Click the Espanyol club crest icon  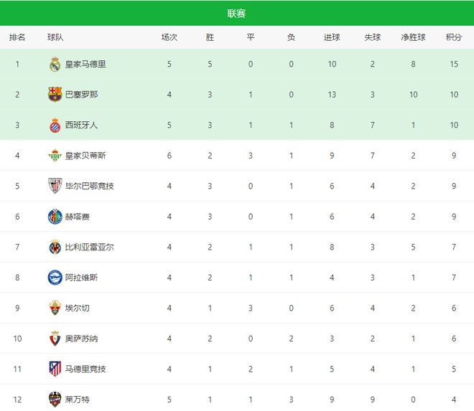click(55, 125)
